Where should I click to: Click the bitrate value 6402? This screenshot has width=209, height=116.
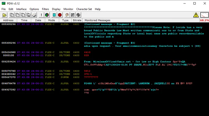(76, 43)
